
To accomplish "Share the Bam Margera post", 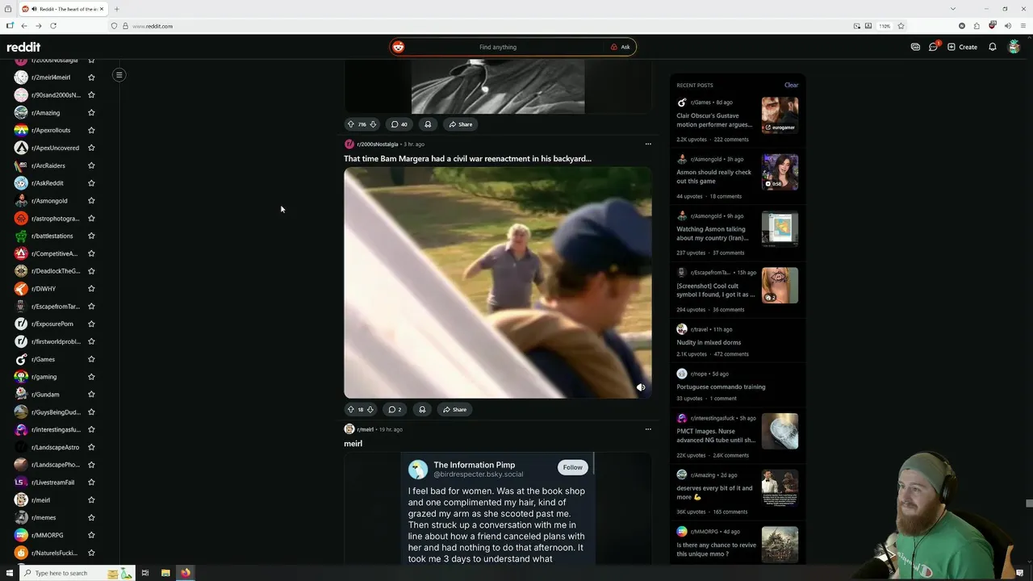I will click(x=454, y=409).
